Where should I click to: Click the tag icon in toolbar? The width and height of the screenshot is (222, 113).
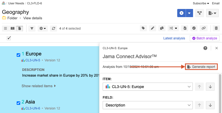[x=143, y=28]
